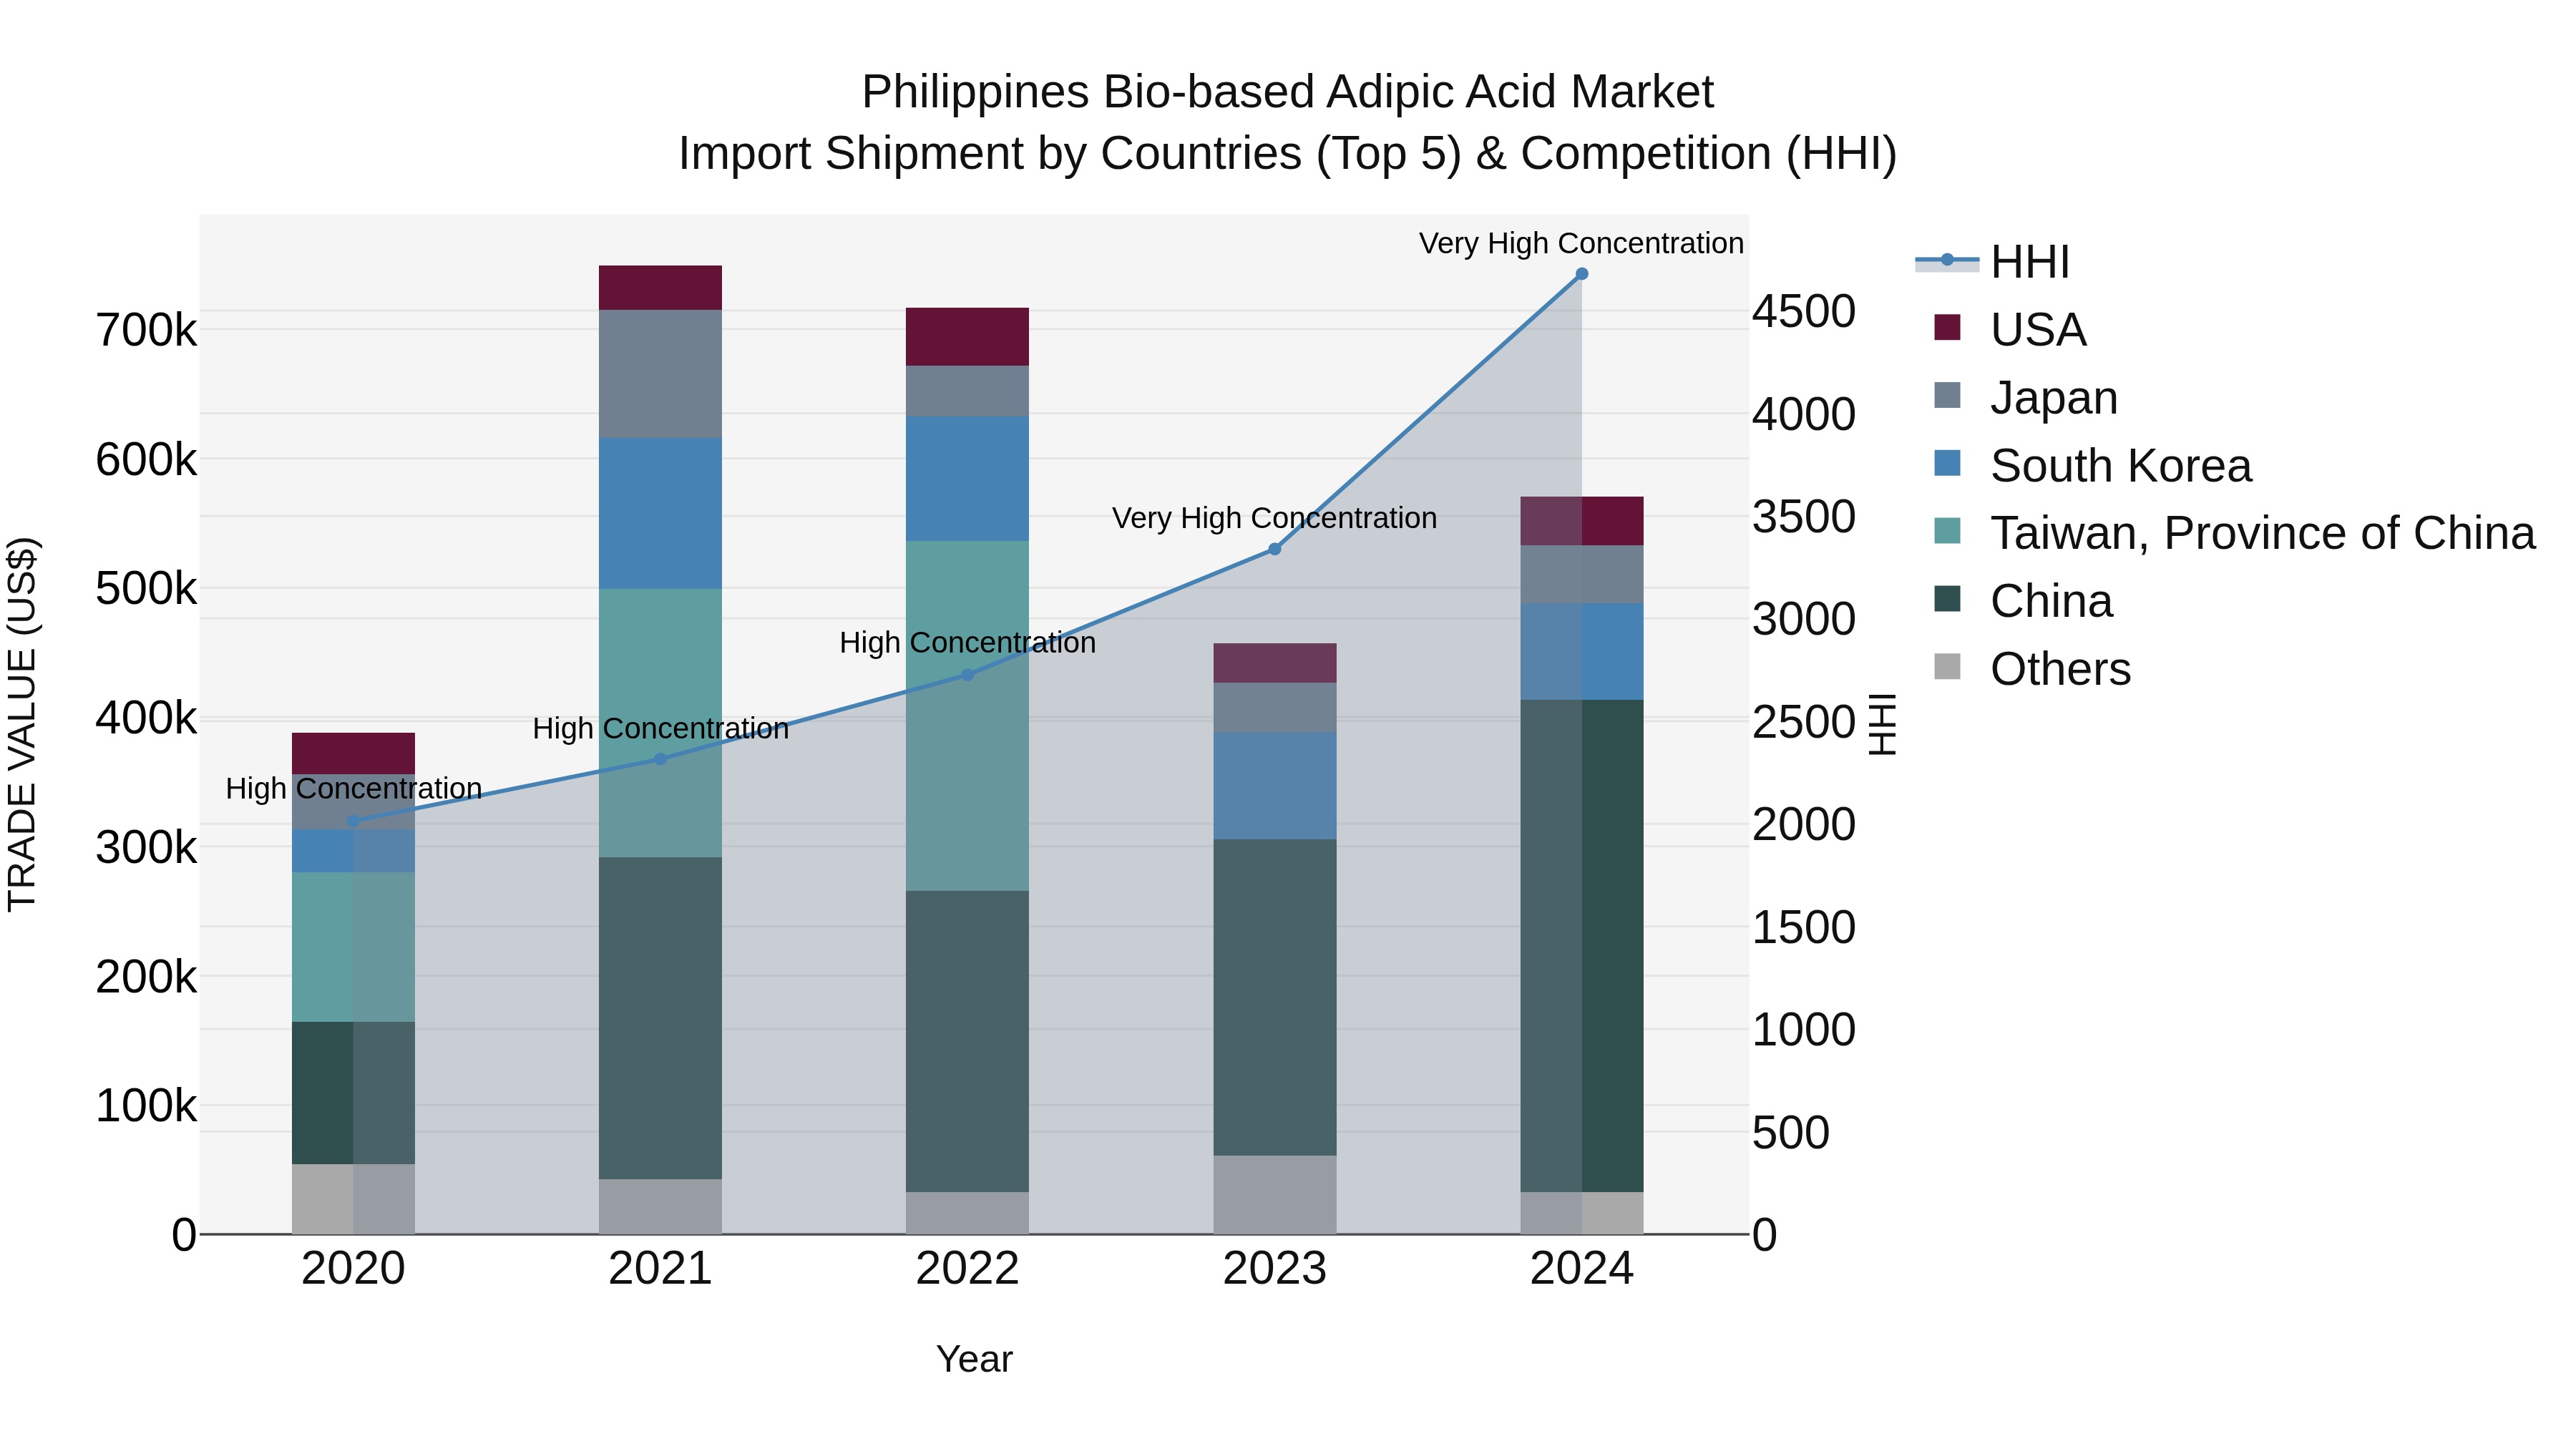The height and width of the screenshot is (1449, 2576).
Task: Click the China dark green legend swatch
Action: pos(1947,598)
